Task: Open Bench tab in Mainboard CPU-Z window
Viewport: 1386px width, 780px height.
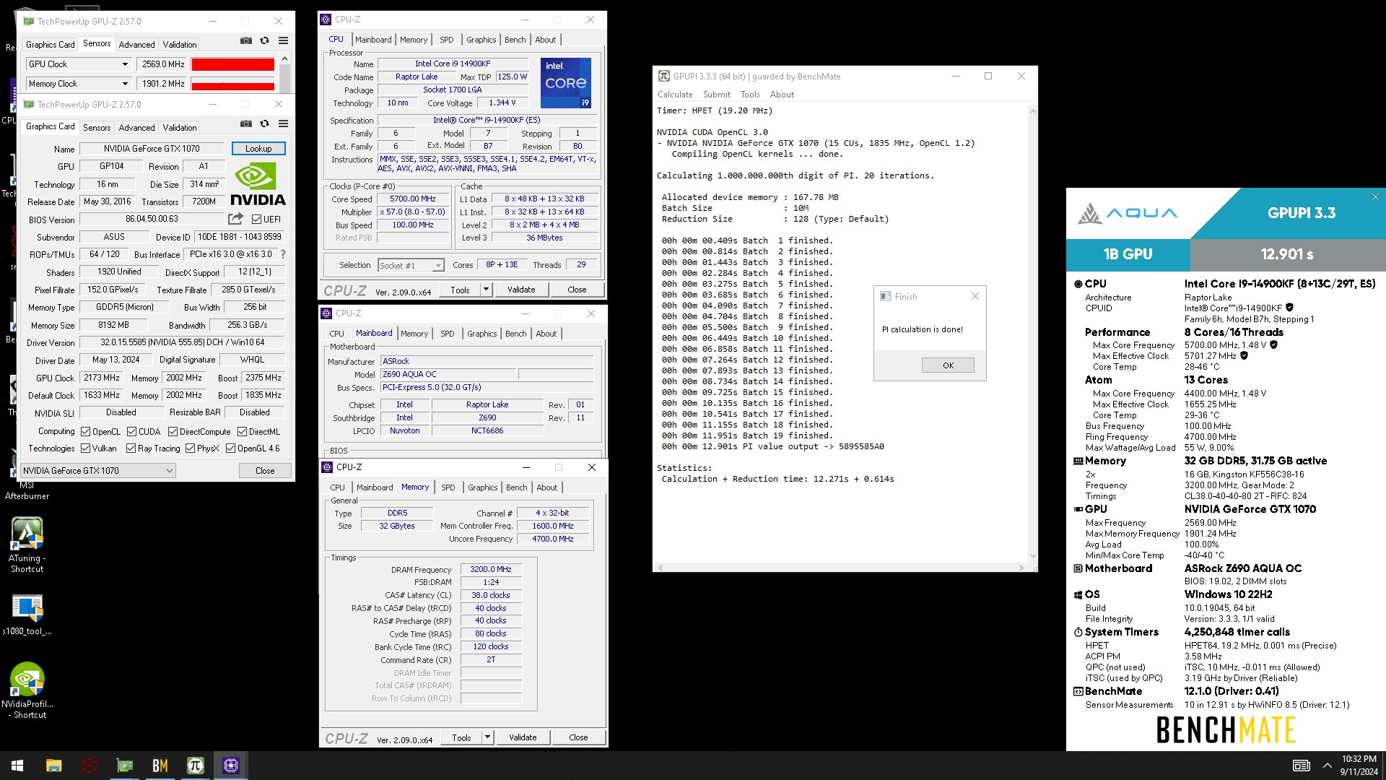Action: [x=516, y=334]
